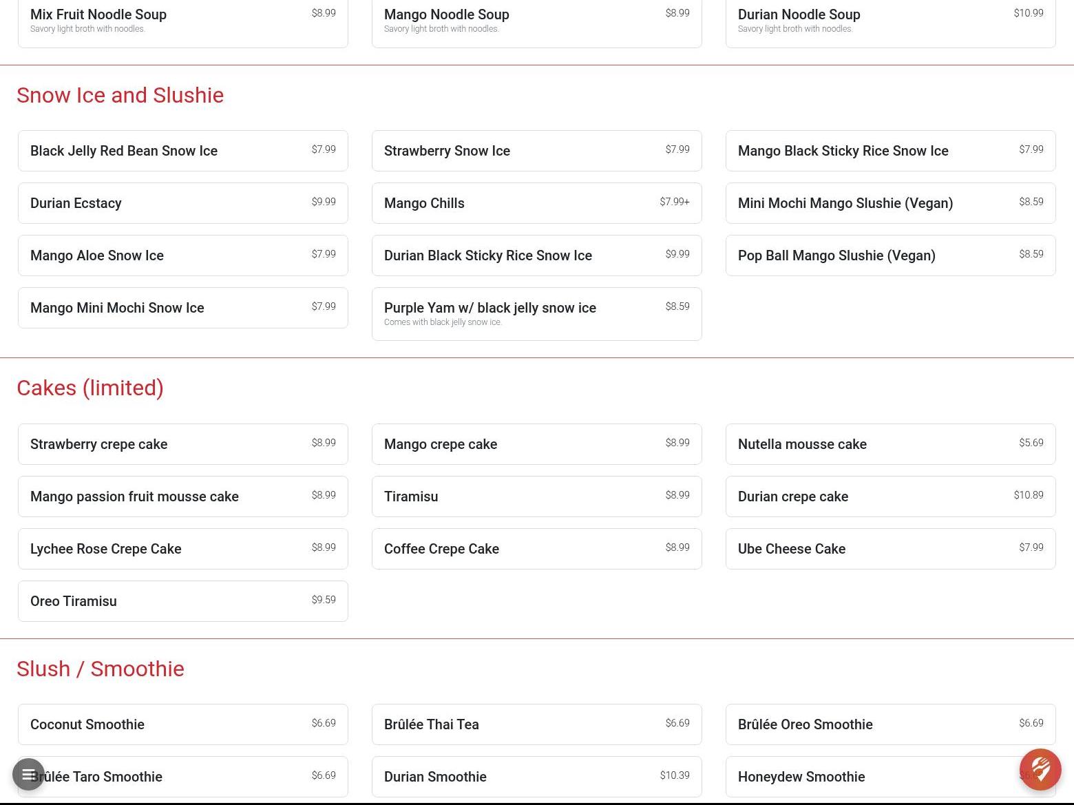This screenshot has height=805, width=1074.
Task: Open the floating hamburger menu button
Action: (28, 775)
